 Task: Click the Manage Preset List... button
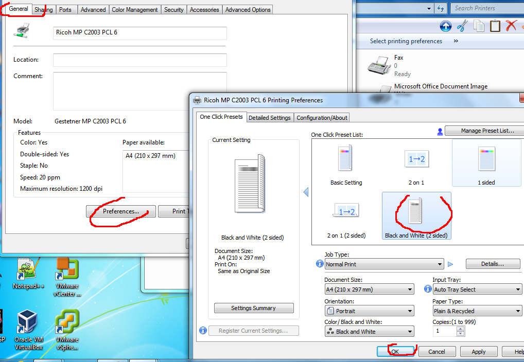pos(484,131)
